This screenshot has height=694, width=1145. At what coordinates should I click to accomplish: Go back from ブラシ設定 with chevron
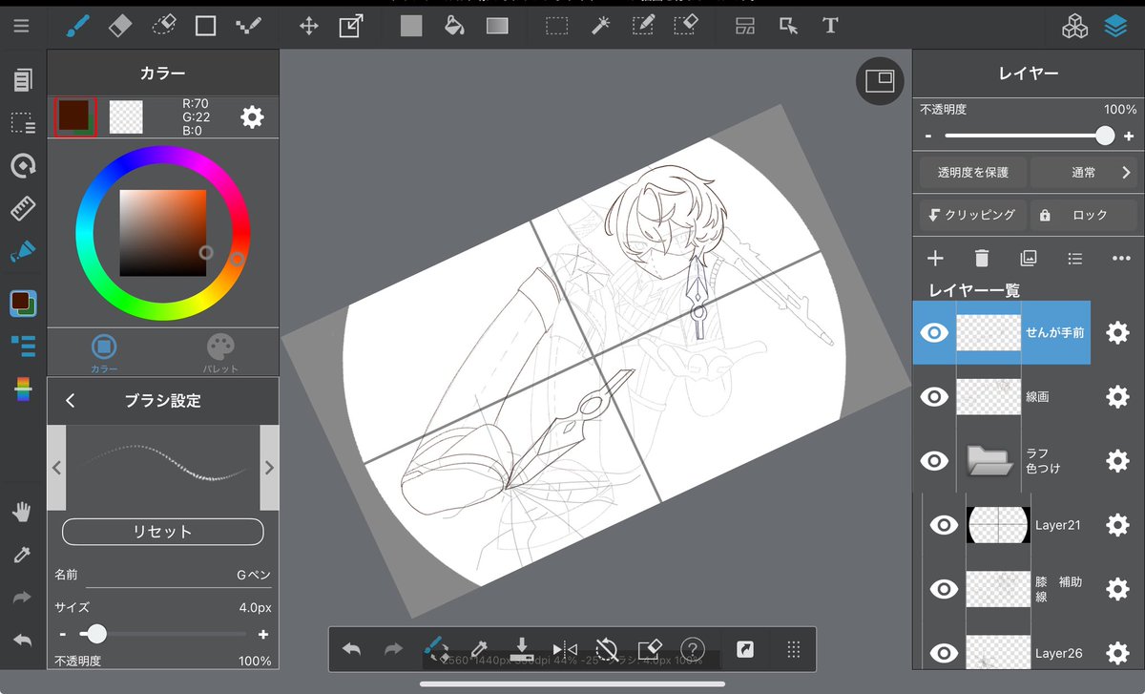point(70,401)
